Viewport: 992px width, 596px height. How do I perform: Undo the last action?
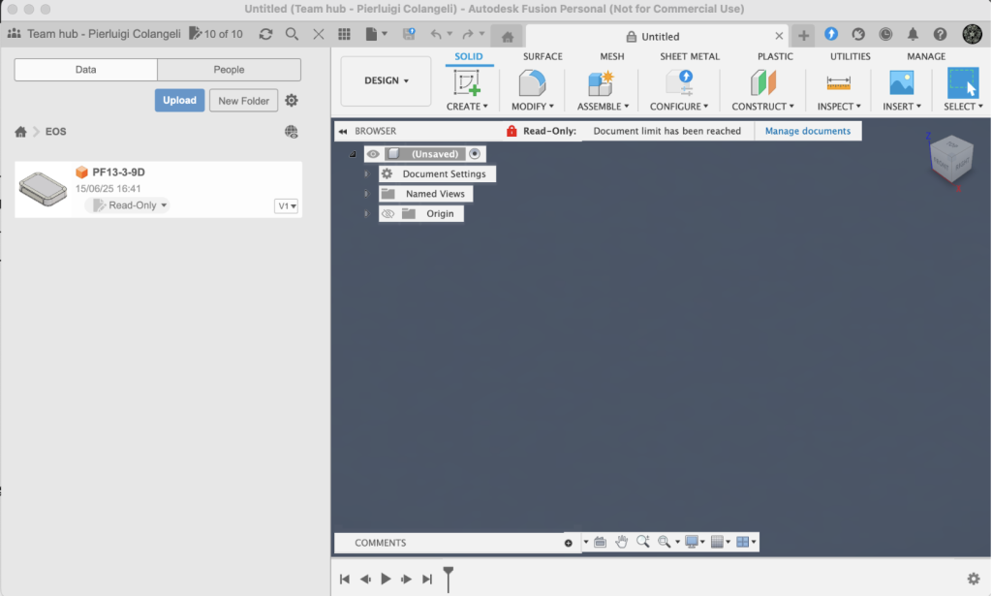point(436,34)
